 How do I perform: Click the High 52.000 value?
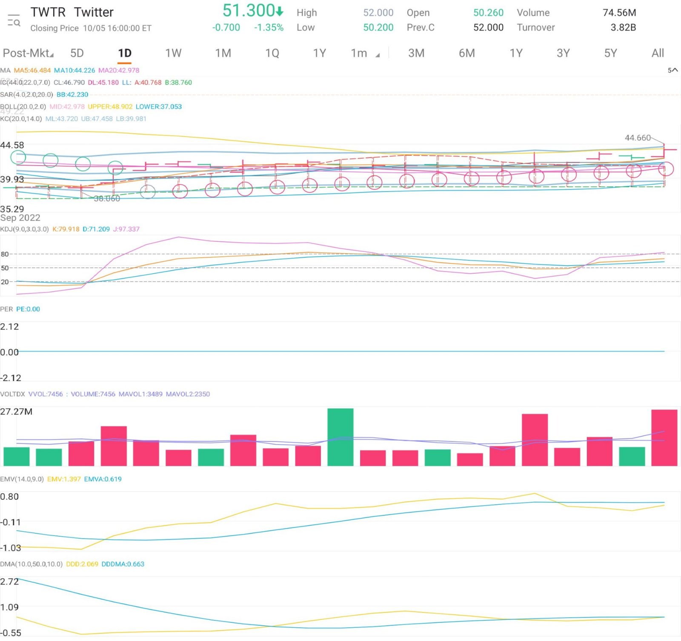pyautogui.click(x=378, y=13)
